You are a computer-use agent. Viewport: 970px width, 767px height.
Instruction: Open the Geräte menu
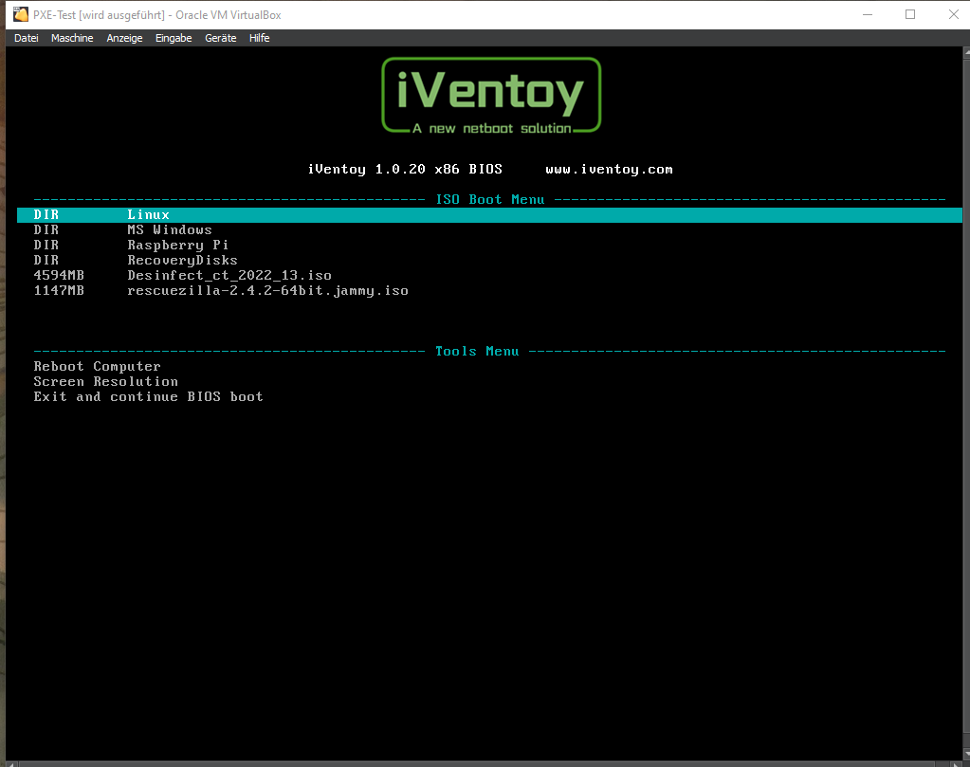pos(220,38)
